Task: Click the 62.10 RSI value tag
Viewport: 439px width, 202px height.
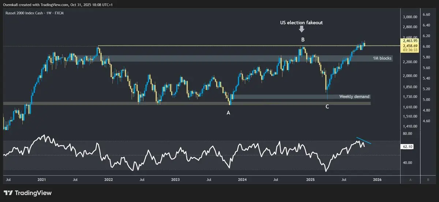Action: point(408,146)
